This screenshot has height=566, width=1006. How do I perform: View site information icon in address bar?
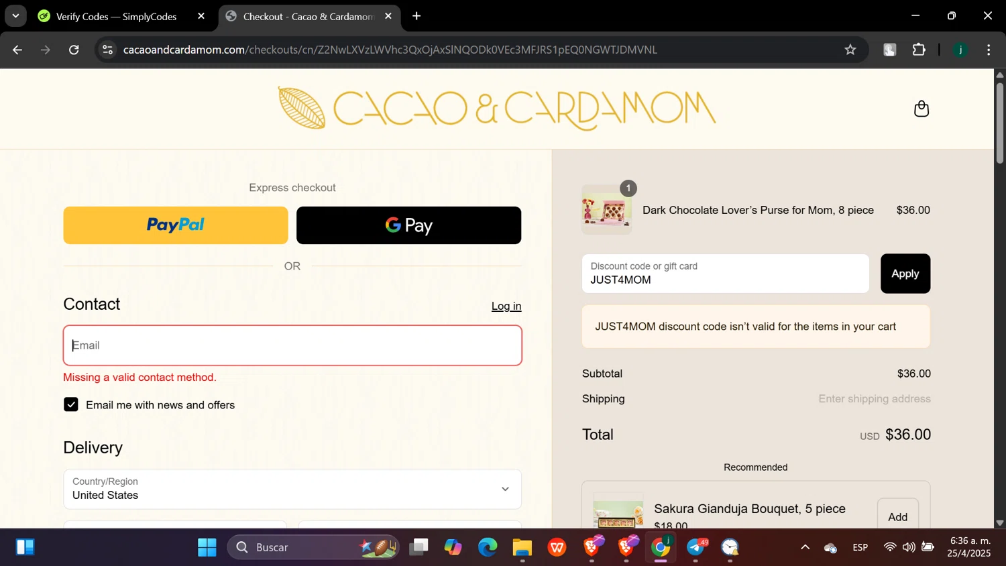107,50
